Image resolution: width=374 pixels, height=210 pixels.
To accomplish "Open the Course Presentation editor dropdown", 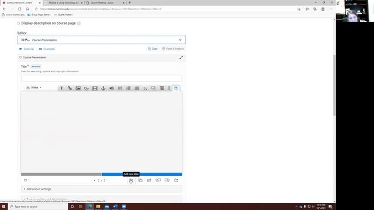I will coord(101,40).
